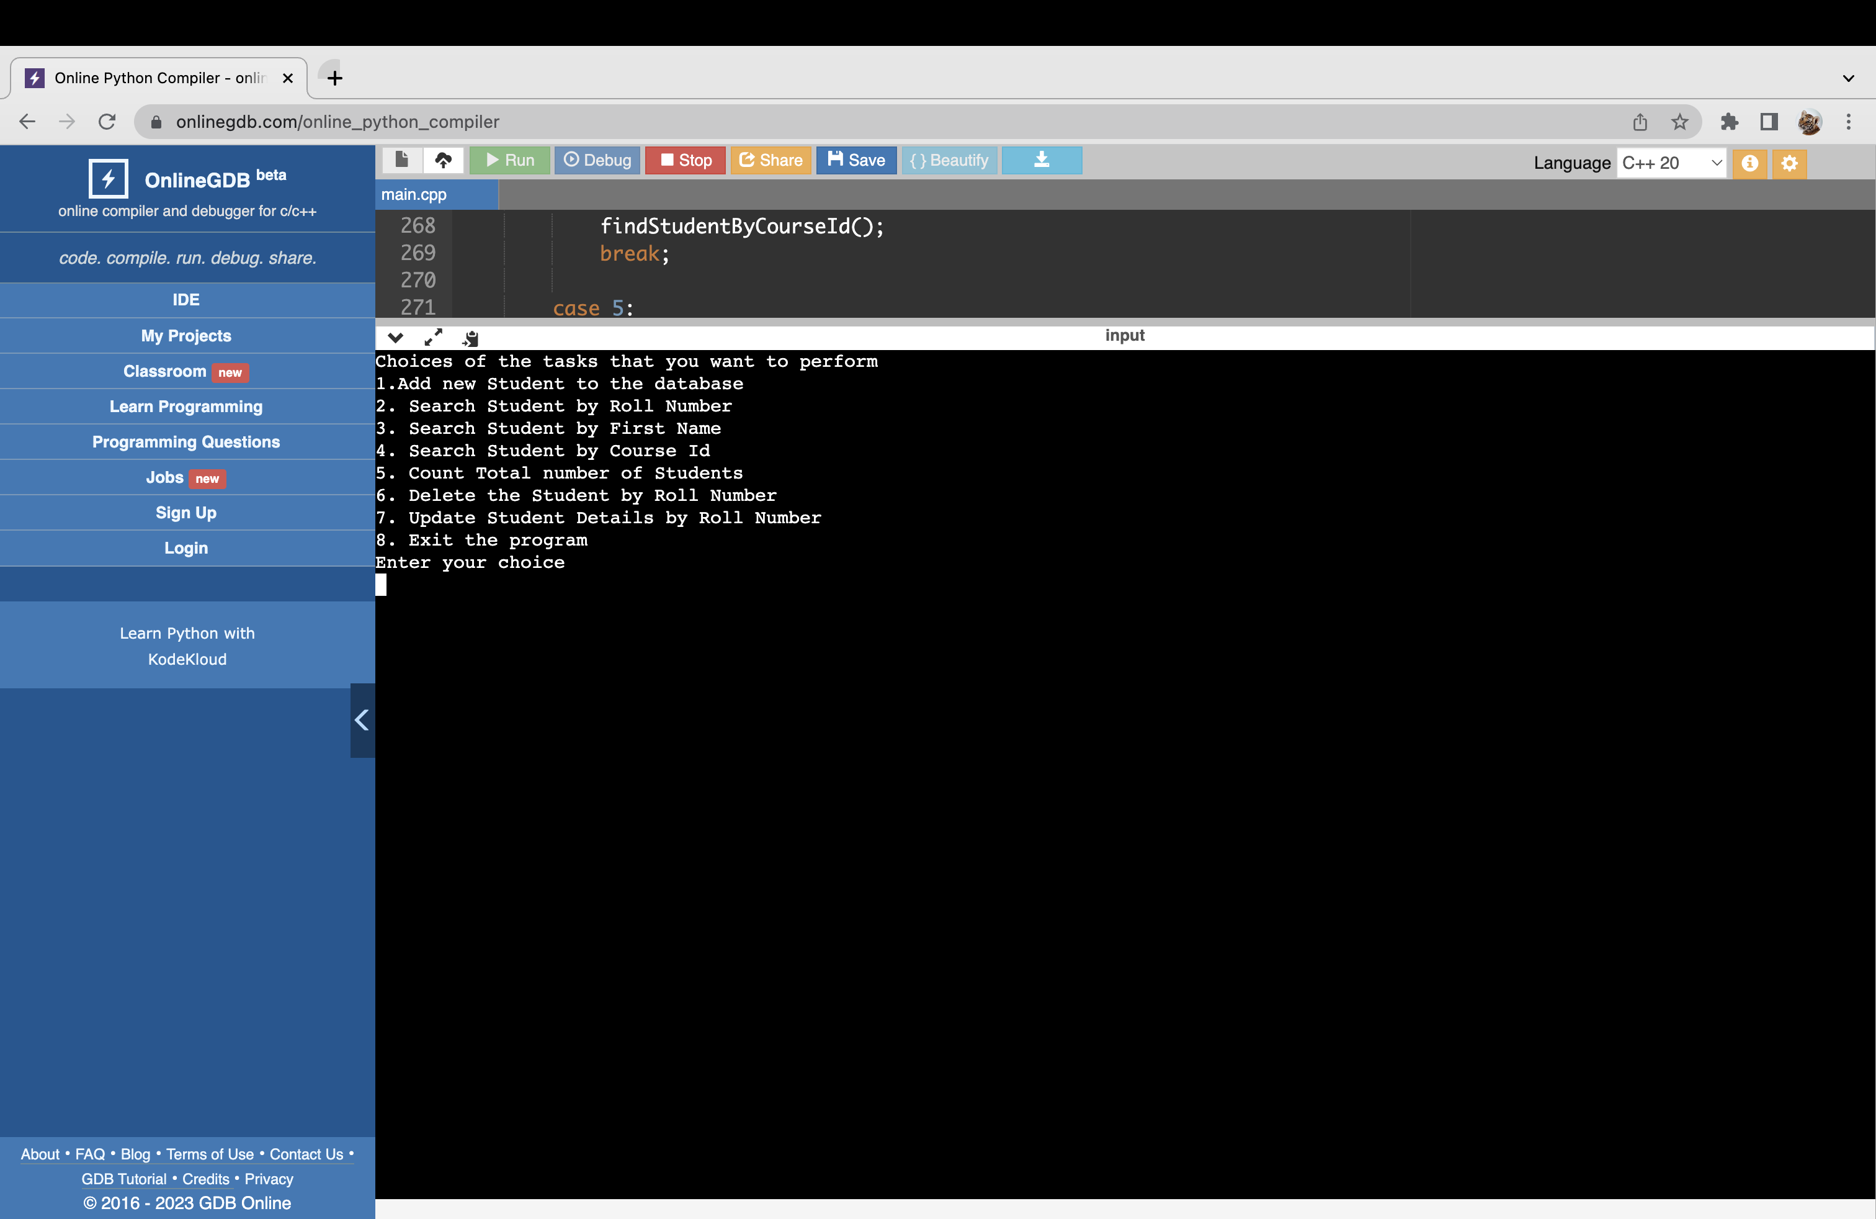Stop the running program
Viewport: 1876px width, 1219px height.
point(684,160)
